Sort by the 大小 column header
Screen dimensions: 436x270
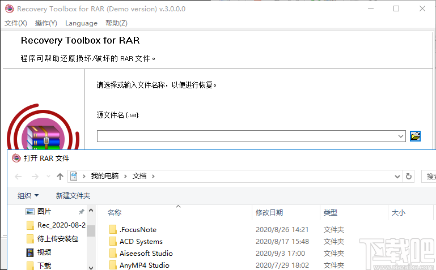pos(399,213)
